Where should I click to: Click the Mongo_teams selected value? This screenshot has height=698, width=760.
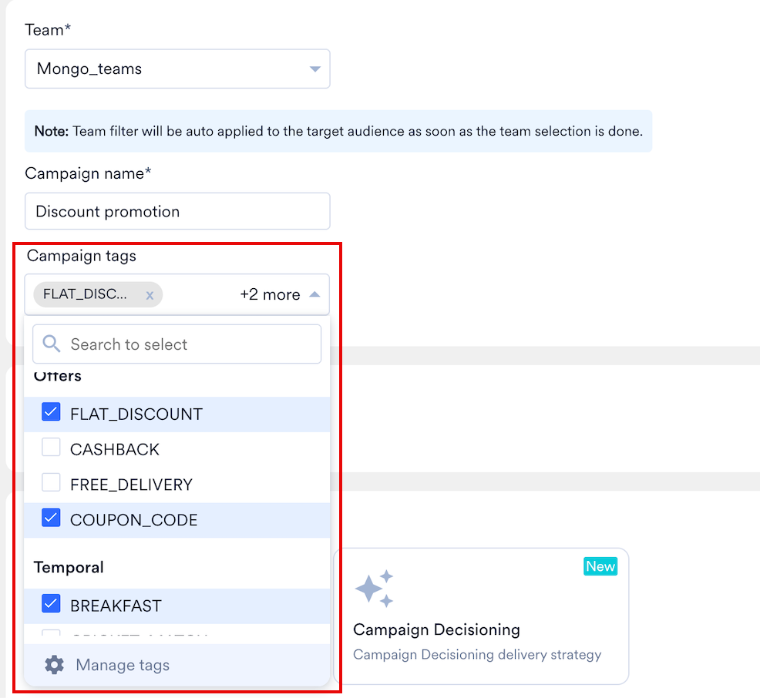point(89,69)
